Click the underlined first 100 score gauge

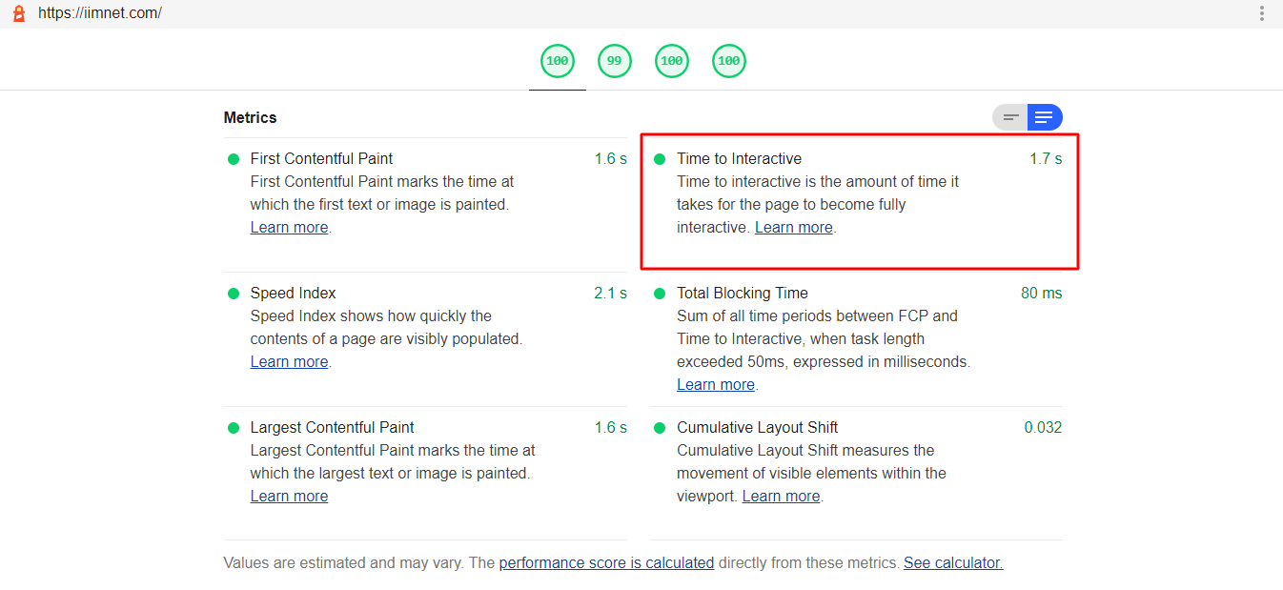[558, 61]
